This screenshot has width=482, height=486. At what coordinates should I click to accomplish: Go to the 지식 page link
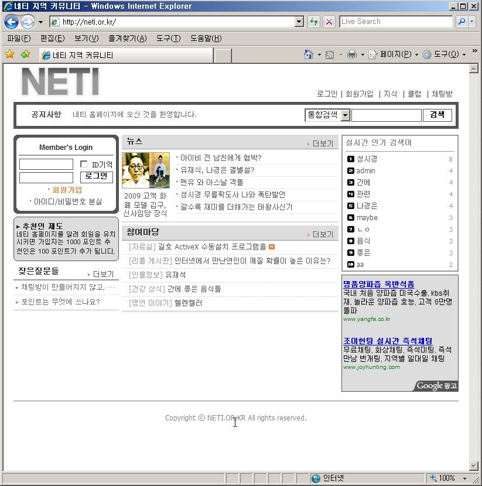pyautogui.click(x=390, y=94)
